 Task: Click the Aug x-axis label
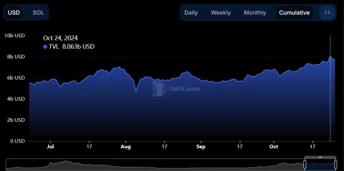[x=126, y=147]
